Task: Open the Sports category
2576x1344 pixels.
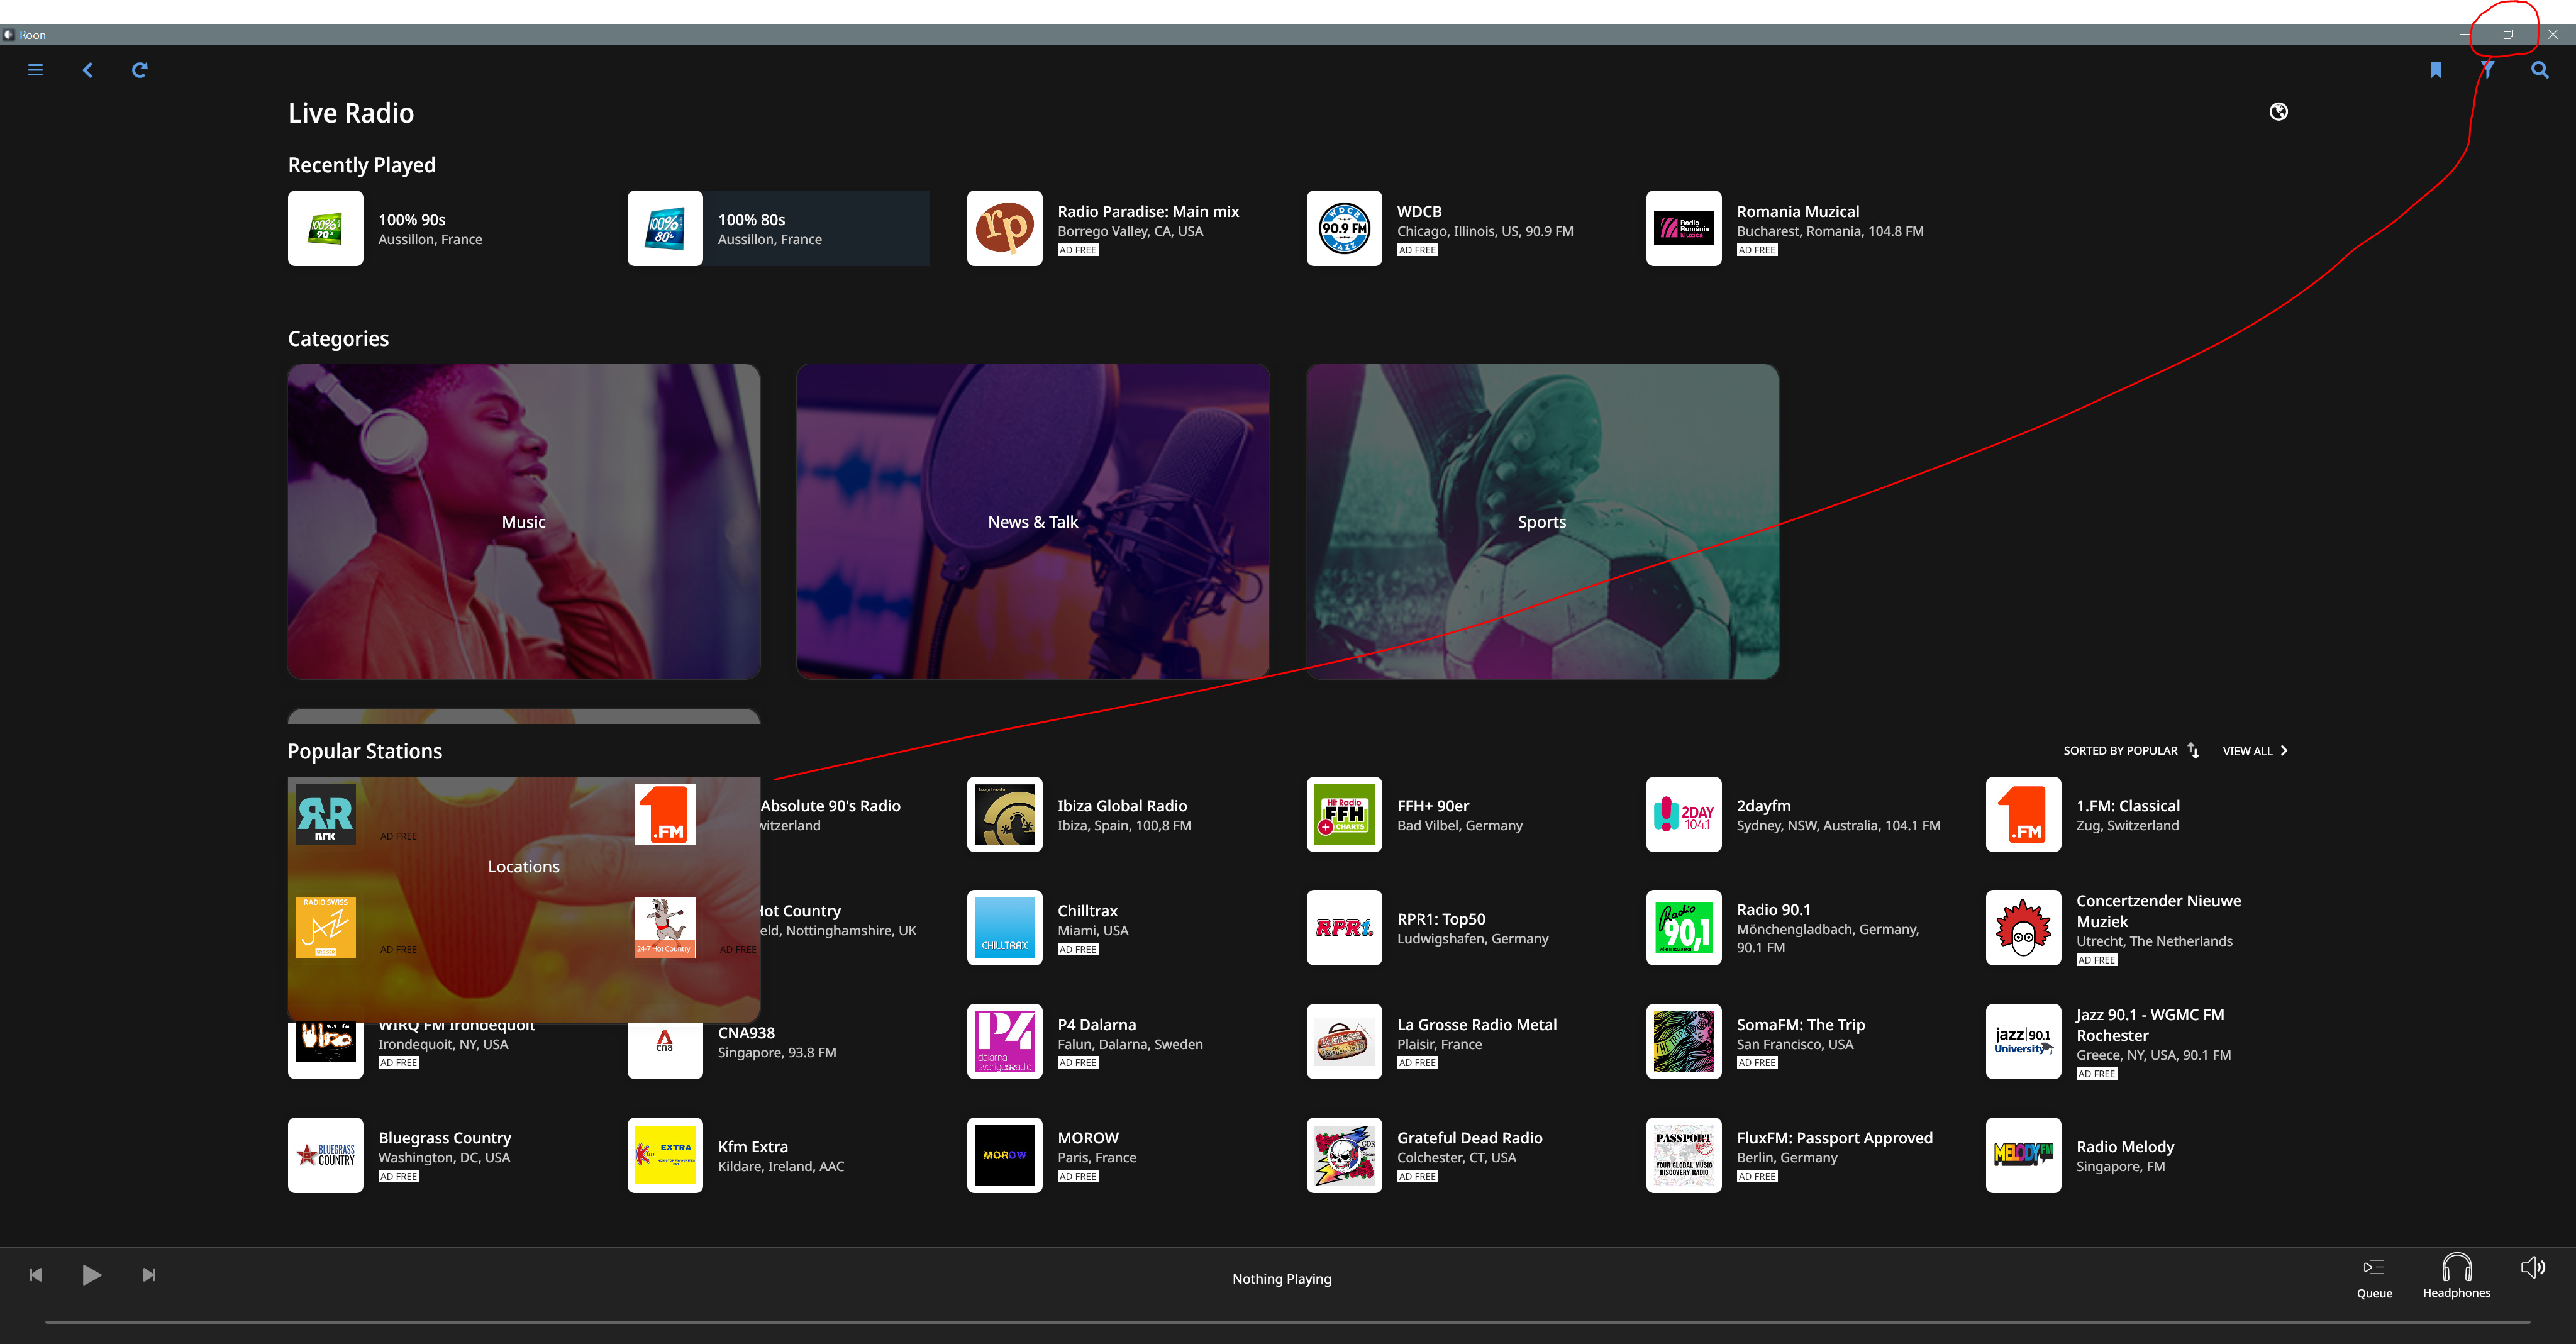Action: [1542, 521]
